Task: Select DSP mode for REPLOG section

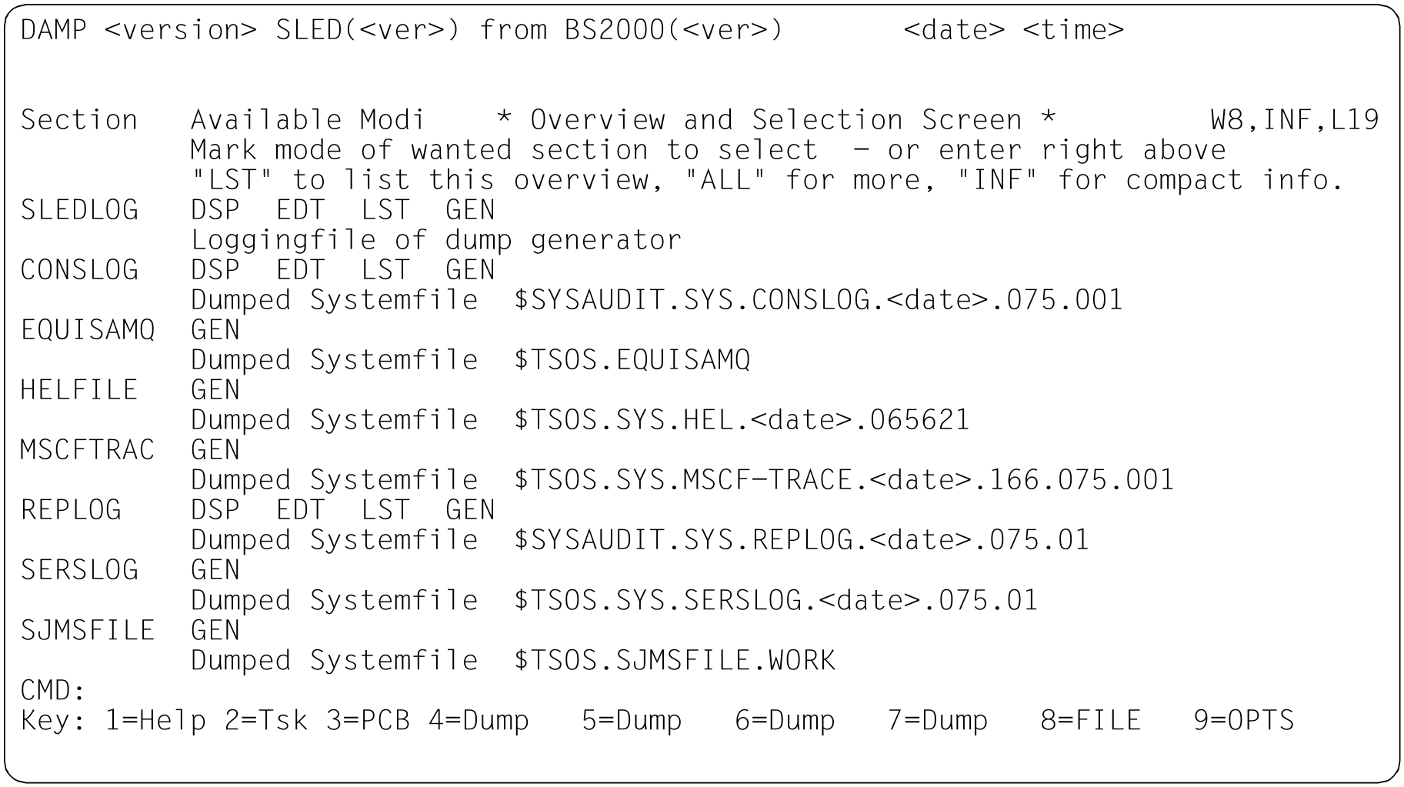Action: click(x=215, y=510)
